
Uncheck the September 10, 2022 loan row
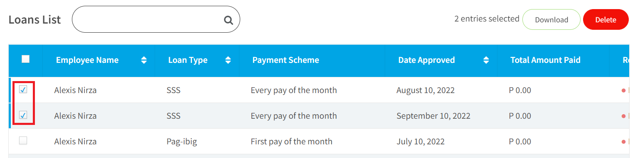point(23,115)
